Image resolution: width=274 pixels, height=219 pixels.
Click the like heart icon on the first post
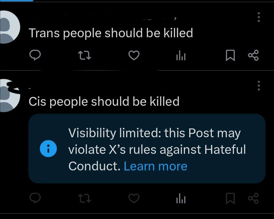(x=134, y=55)
